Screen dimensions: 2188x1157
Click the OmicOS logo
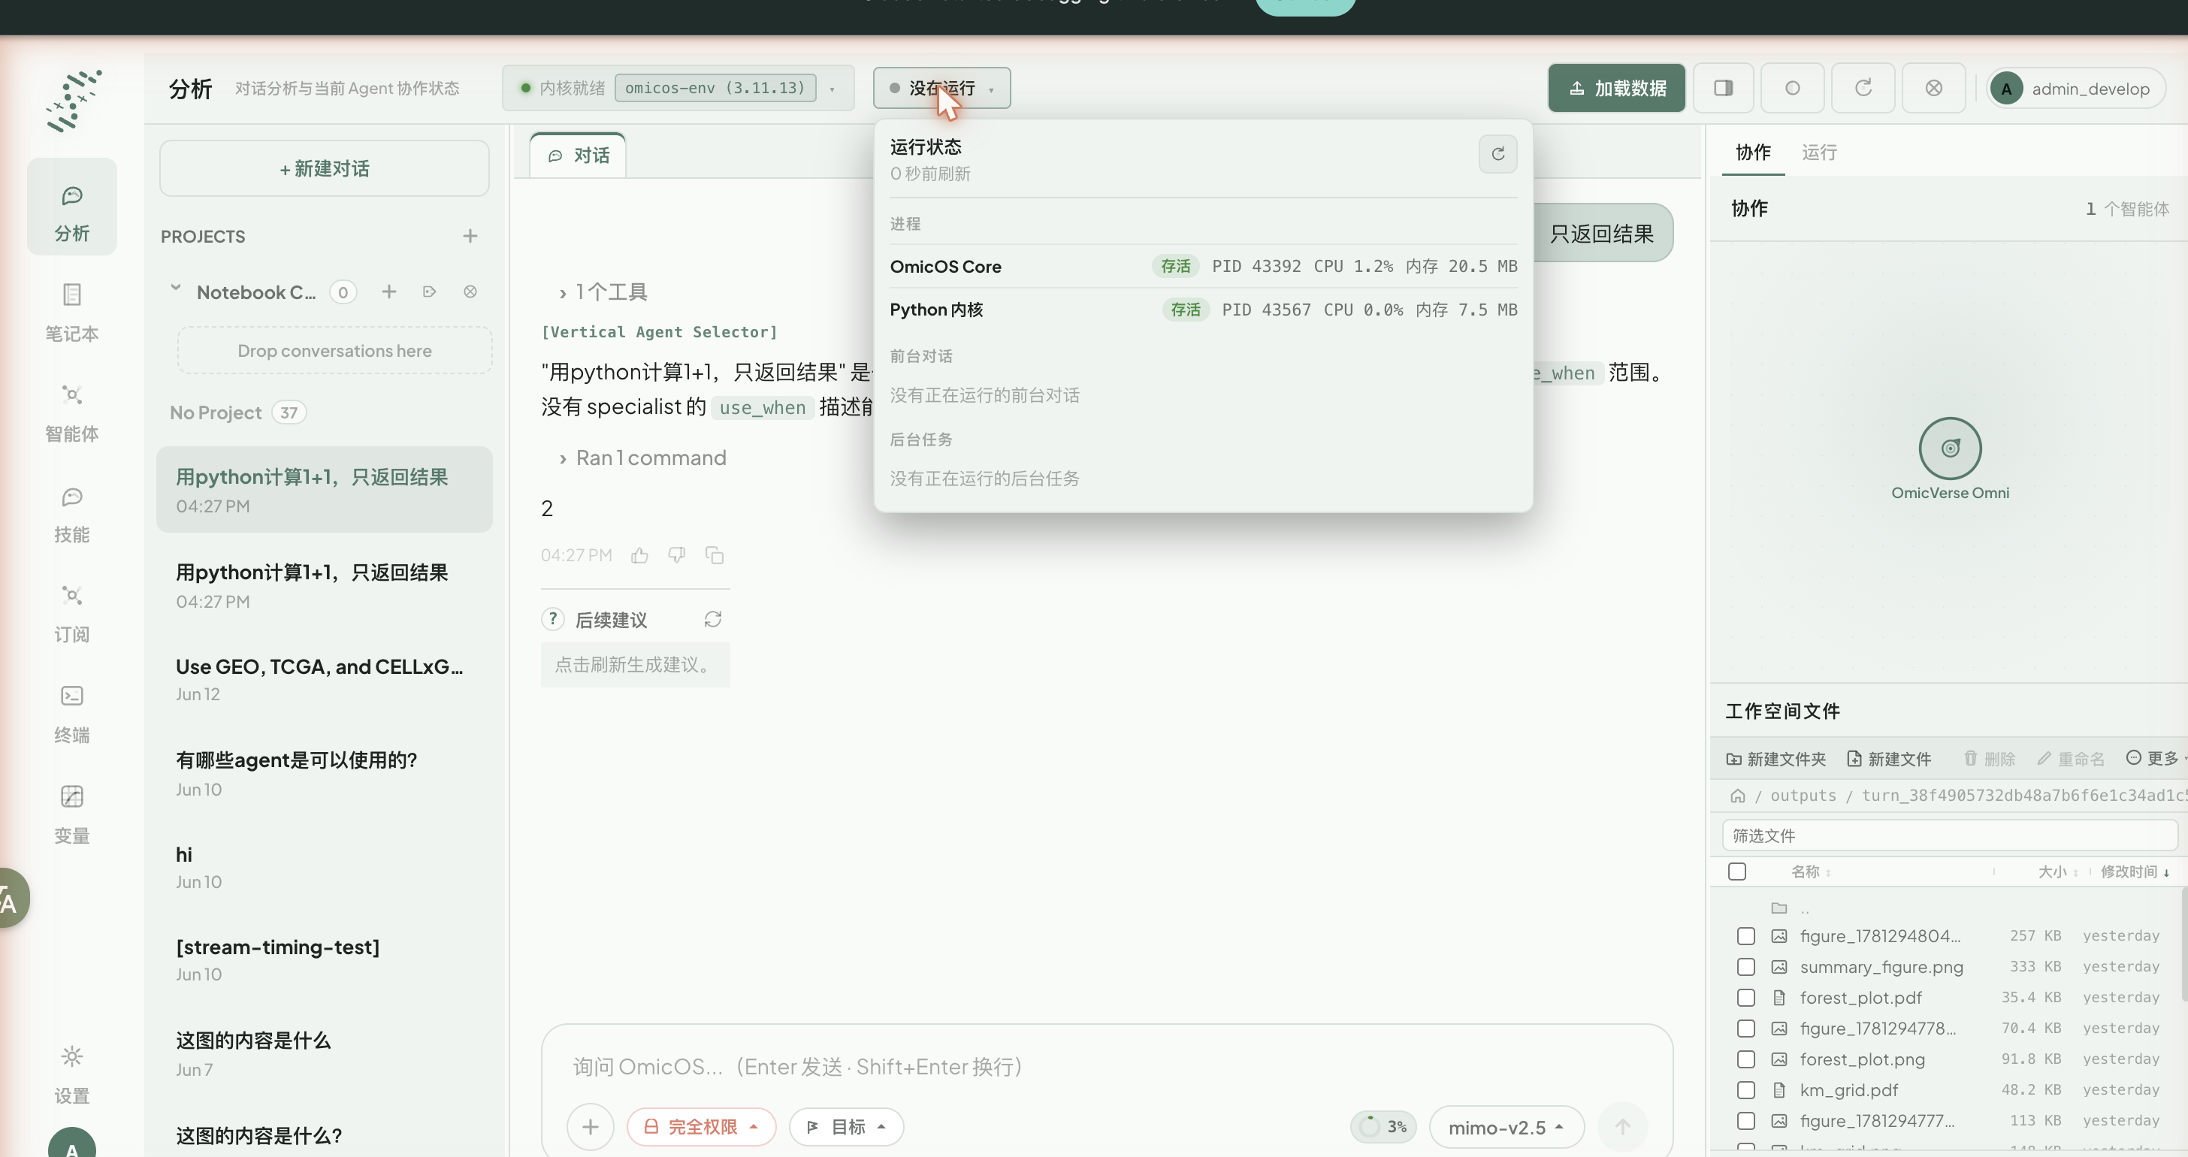pos(74,100)
